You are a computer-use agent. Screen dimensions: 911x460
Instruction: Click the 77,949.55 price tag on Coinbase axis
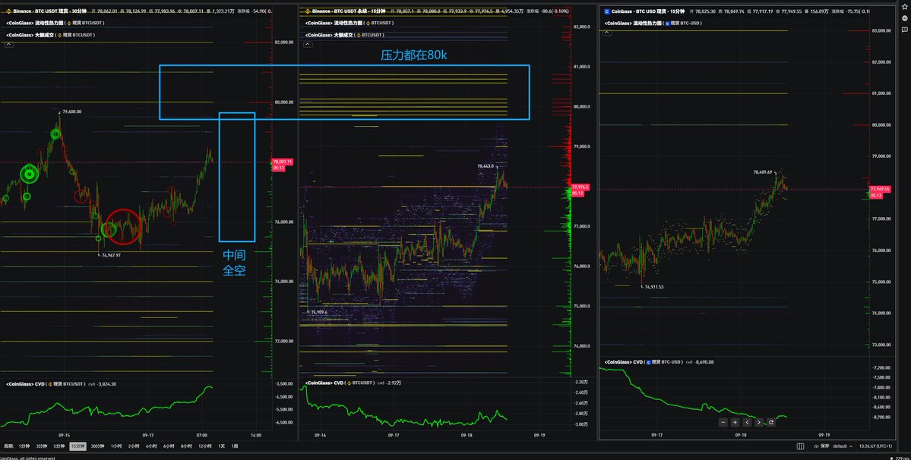point(880,189)
